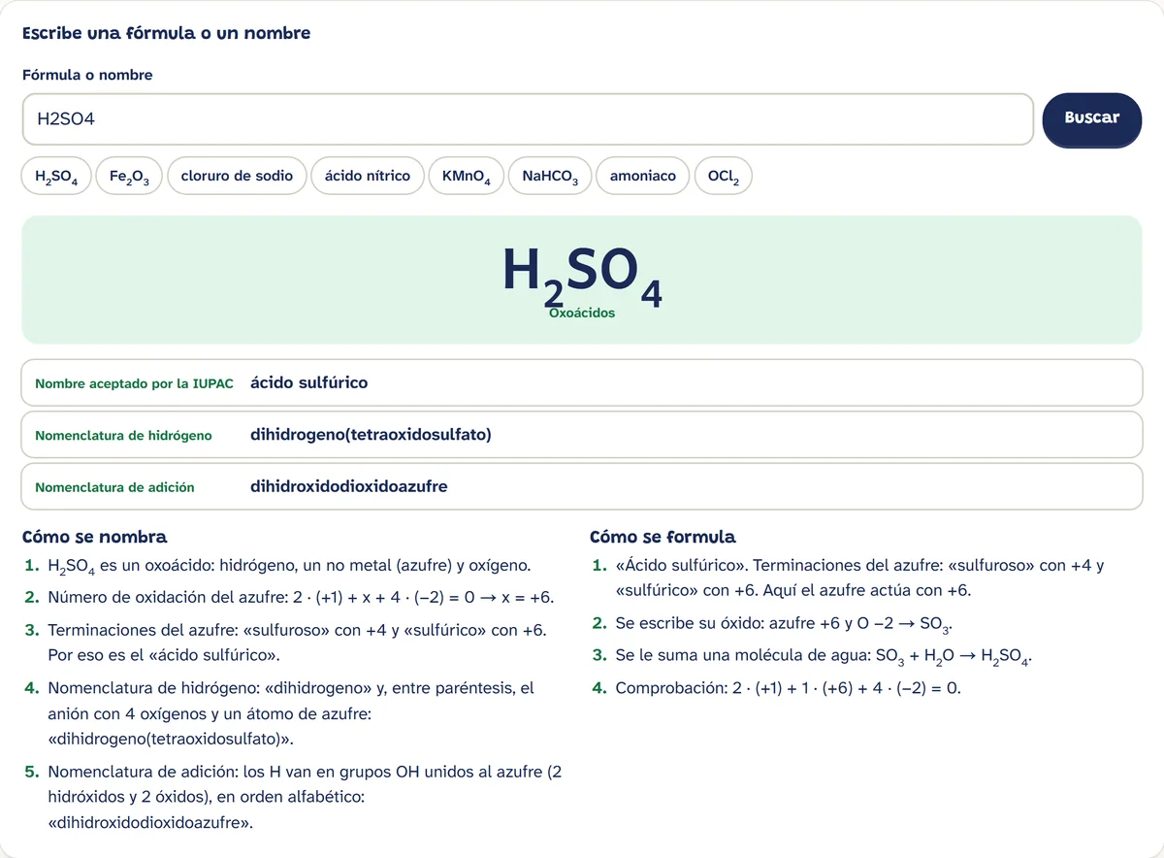Image resolution: width=1164 pixels, height=858 pixels.
Task: Click naming step 5 starting 'Nomenclatura de adición'
Action: tap(294, 798)
